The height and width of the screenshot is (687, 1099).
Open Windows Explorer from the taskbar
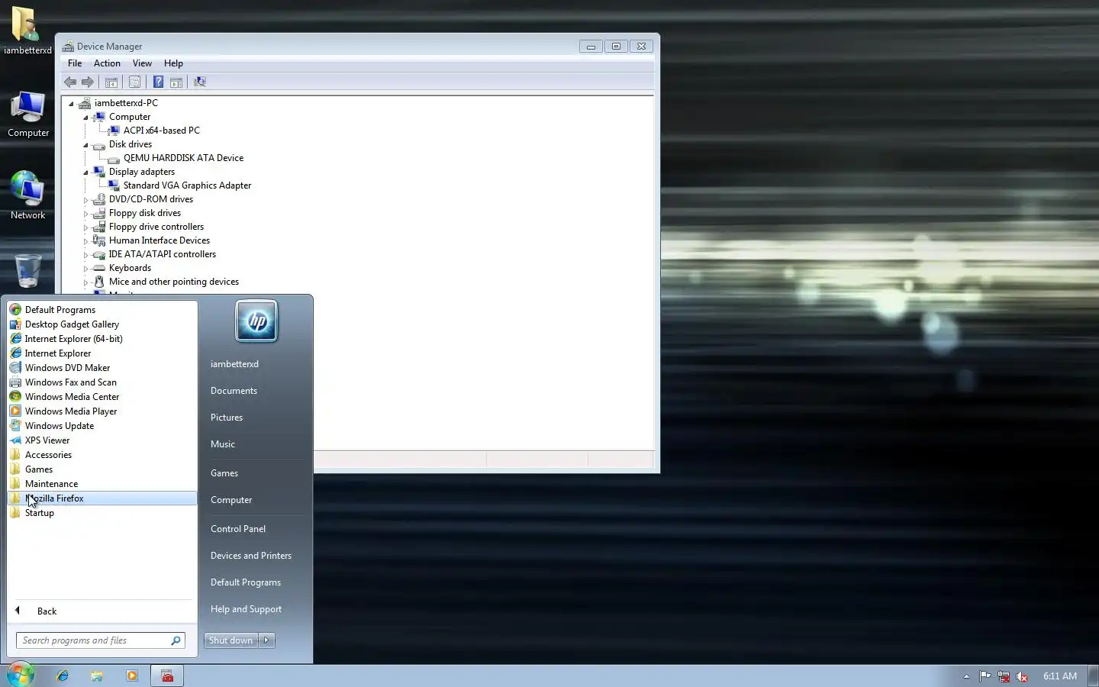(97, 676)
